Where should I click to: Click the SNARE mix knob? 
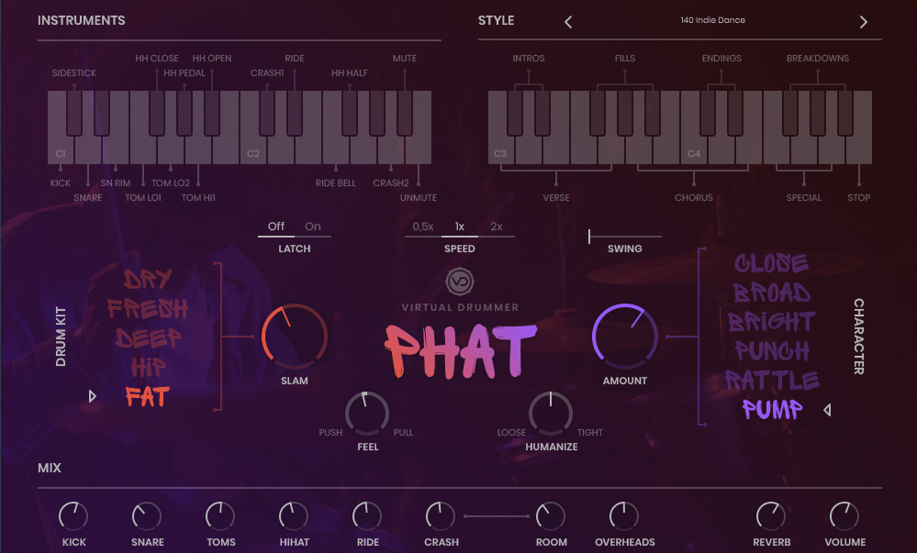pos(147,516)
